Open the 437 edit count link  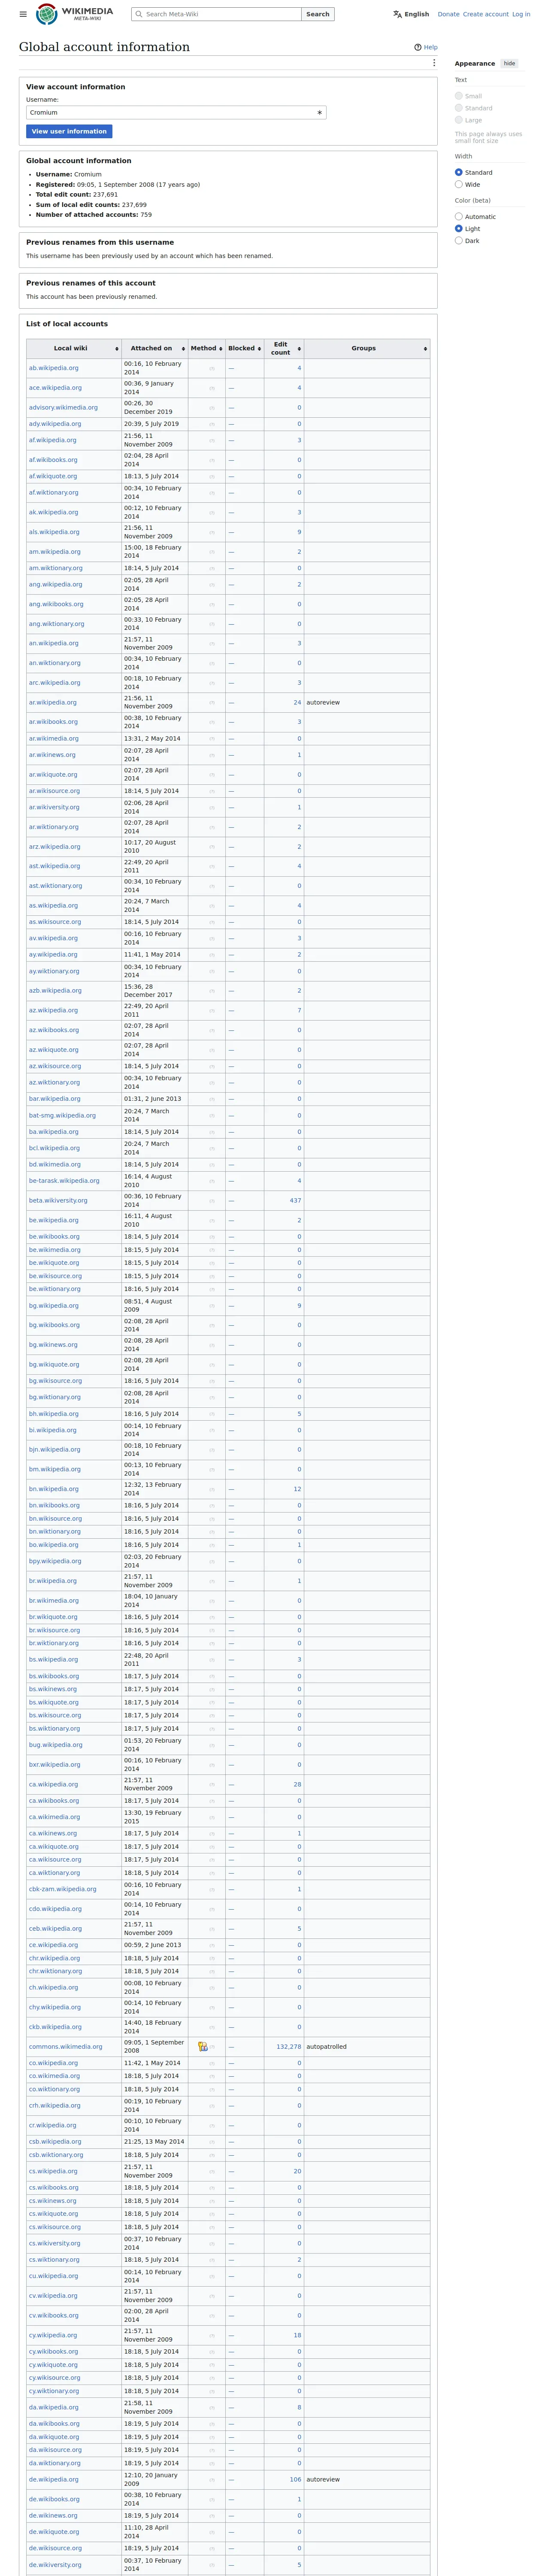(x=295, y=1200)
